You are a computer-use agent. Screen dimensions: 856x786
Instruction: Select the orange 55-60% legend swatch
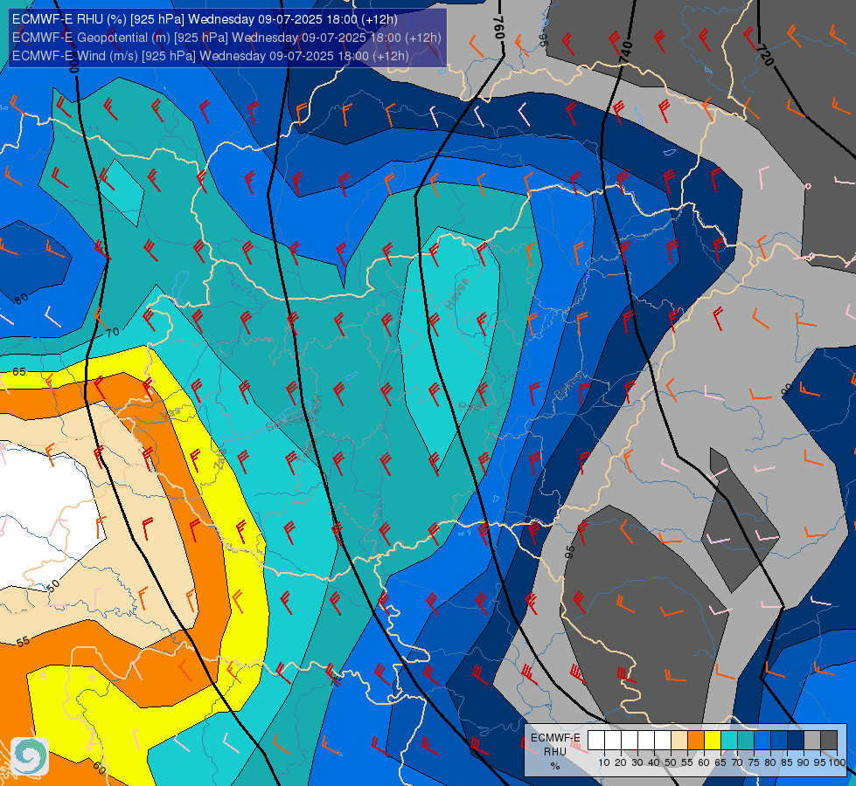696,740
